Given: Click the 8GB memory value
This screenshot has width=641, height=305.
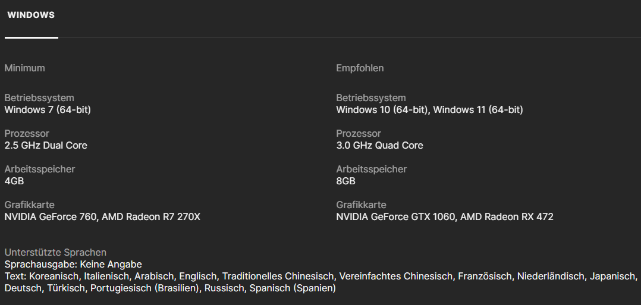Looking at the screenshot, I should tap(346, 181).
